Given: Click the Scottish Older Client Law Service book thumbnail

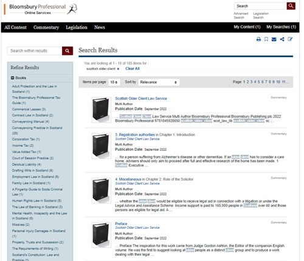Looking at the screenshot, I should click(101, 110).
